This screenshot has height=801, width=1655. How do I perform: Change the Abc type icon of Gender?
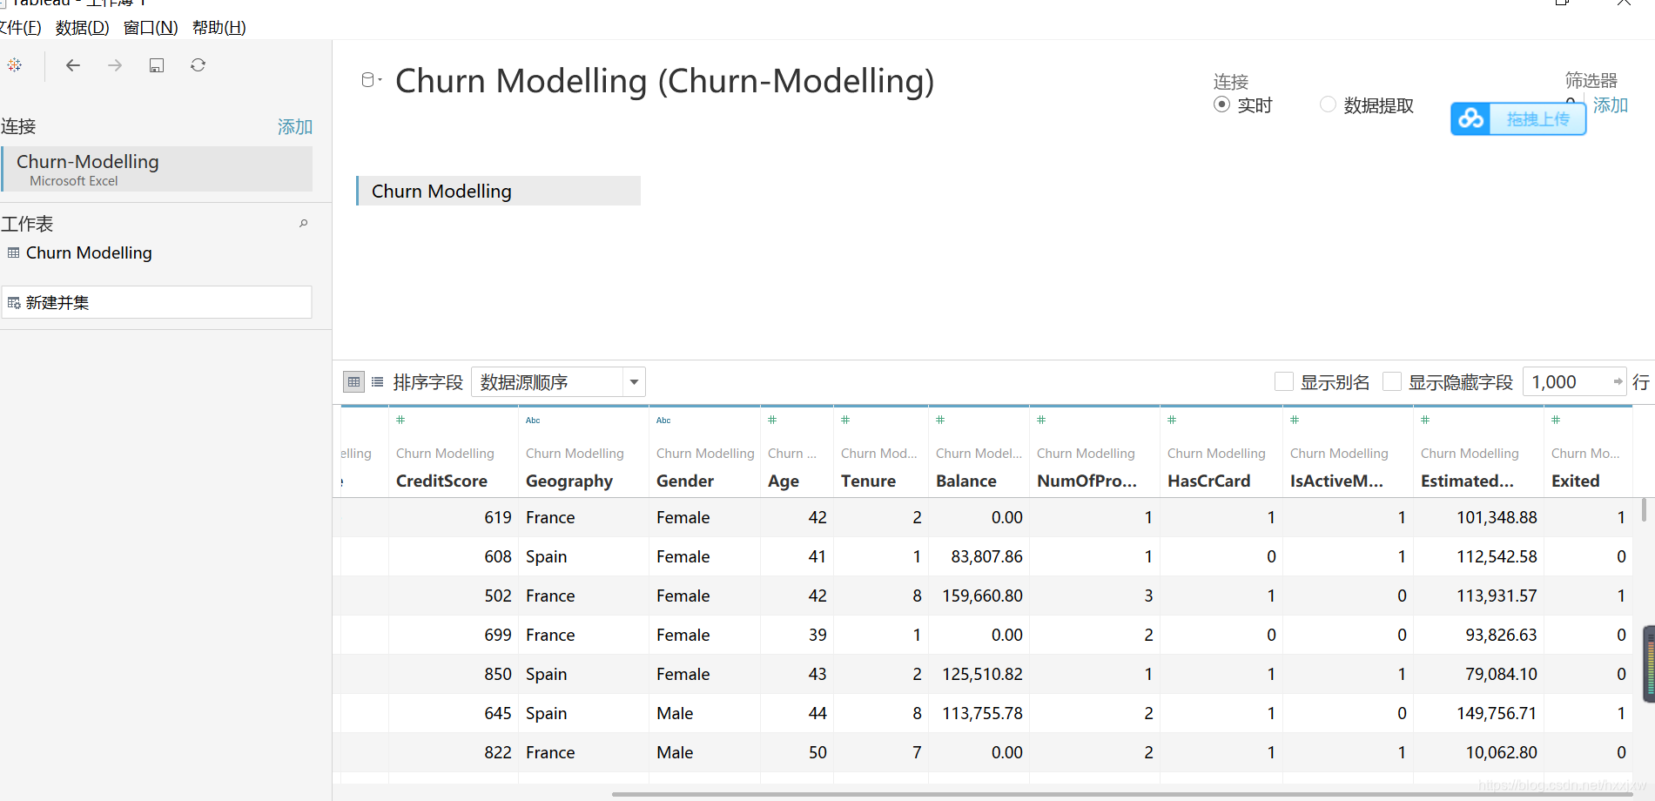click(x=663, y=420)
